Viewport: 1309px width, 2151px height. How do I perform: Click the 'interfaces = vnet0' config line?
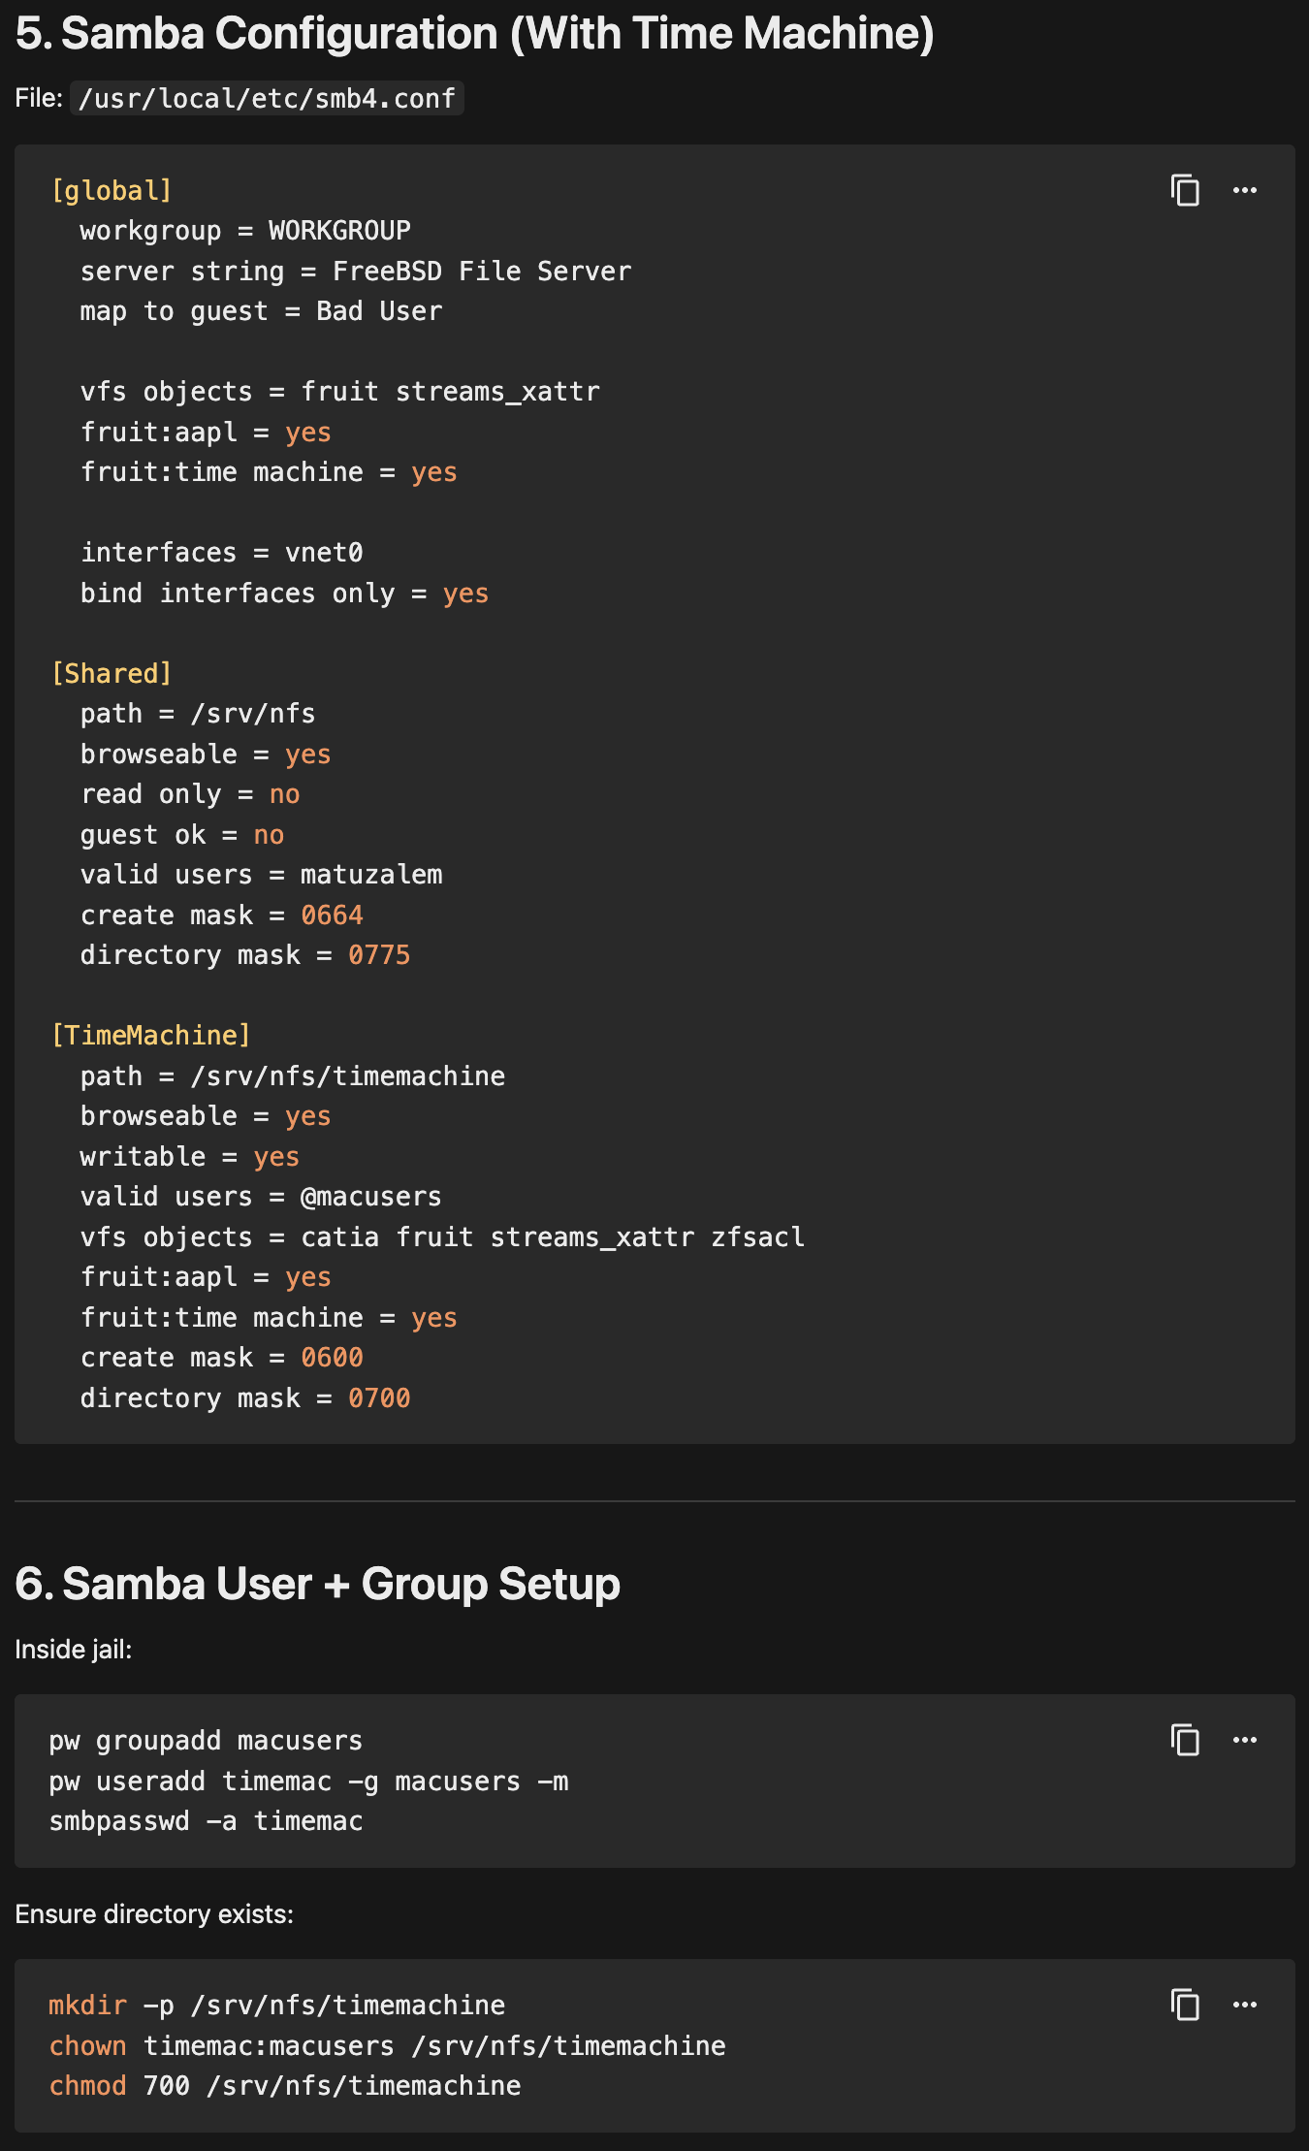pos(221,553)
